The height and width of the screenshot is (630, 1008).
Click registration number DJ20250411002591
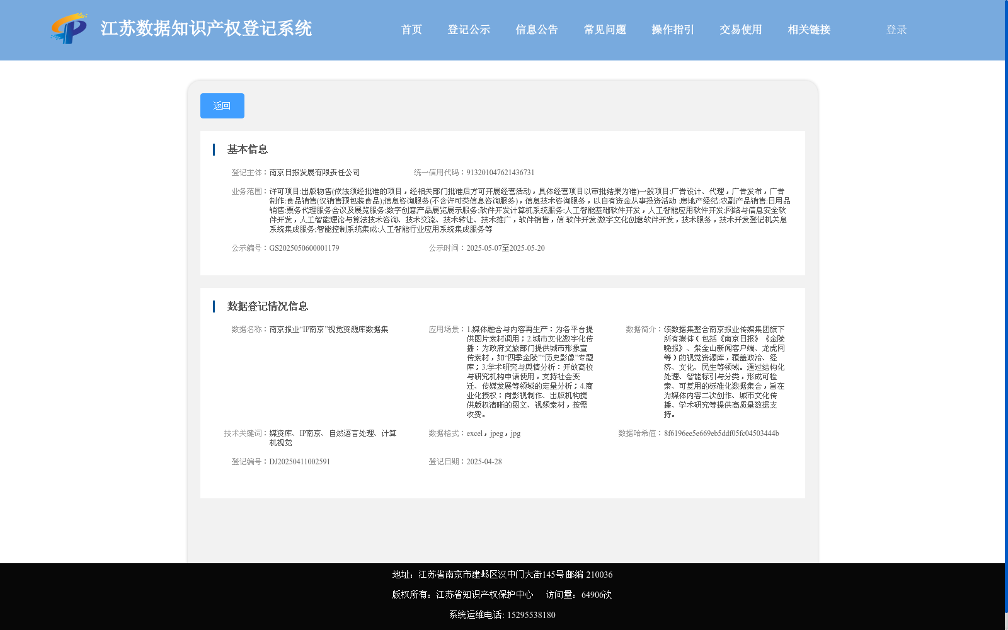300,462
